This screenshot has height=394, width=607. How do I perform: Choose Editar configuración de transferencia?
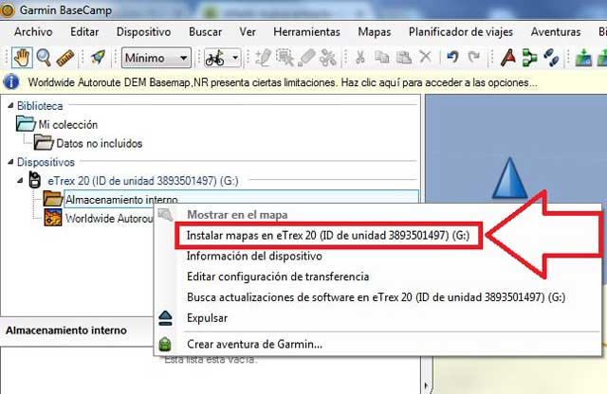278,277
